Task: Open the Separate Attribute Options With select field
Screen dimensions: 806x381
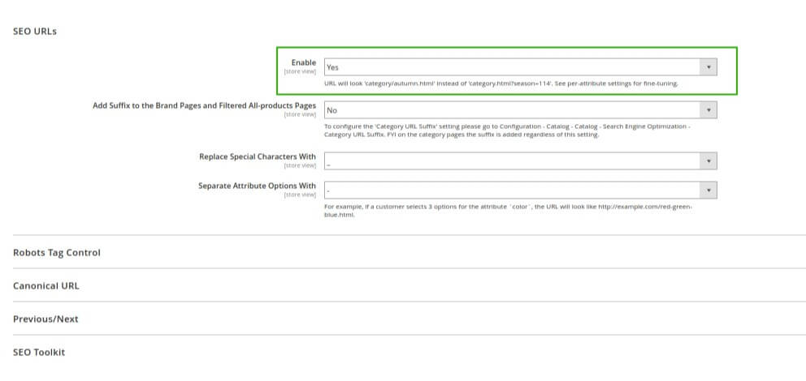Action: (x=512, y=190)
